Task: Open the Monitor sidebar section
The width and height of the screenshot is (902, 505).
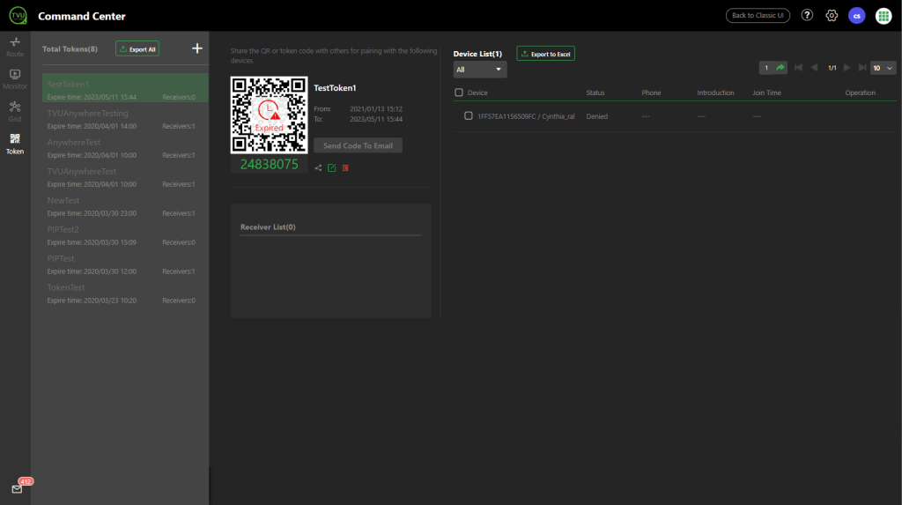Action: (x=15, y=79)
